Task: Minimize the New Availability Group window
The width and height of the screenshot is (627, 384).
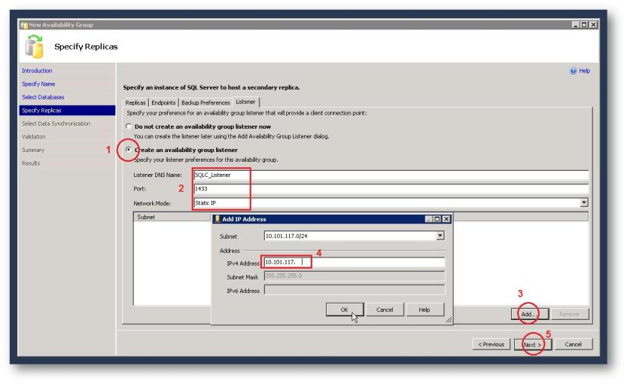Action: pos(575,25)
